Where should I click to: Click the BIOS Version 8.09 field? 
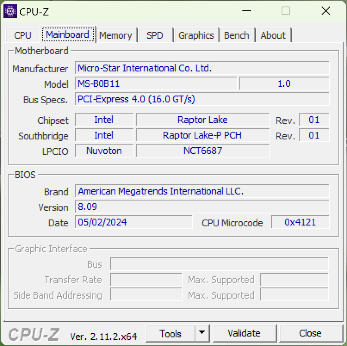(x=202, y=207)
